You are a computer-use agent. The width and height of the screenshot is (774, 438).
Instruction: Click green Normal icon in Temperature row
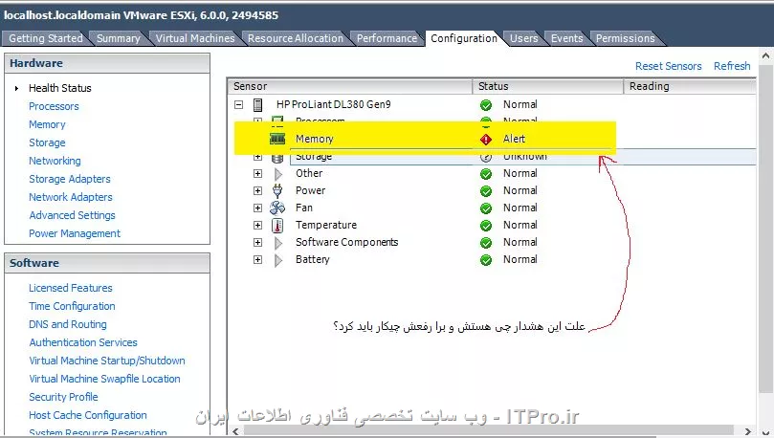point(486,226)
